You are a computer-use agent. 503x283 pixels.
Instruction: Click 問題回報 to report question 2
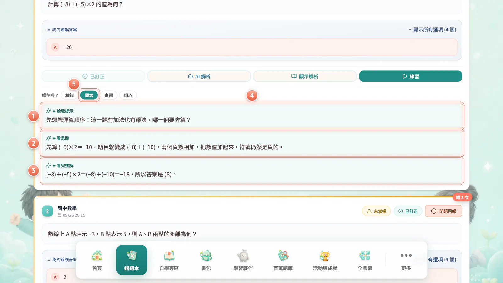(444, 211)
